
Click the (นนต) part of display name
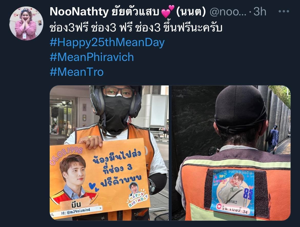pos(191,12)
